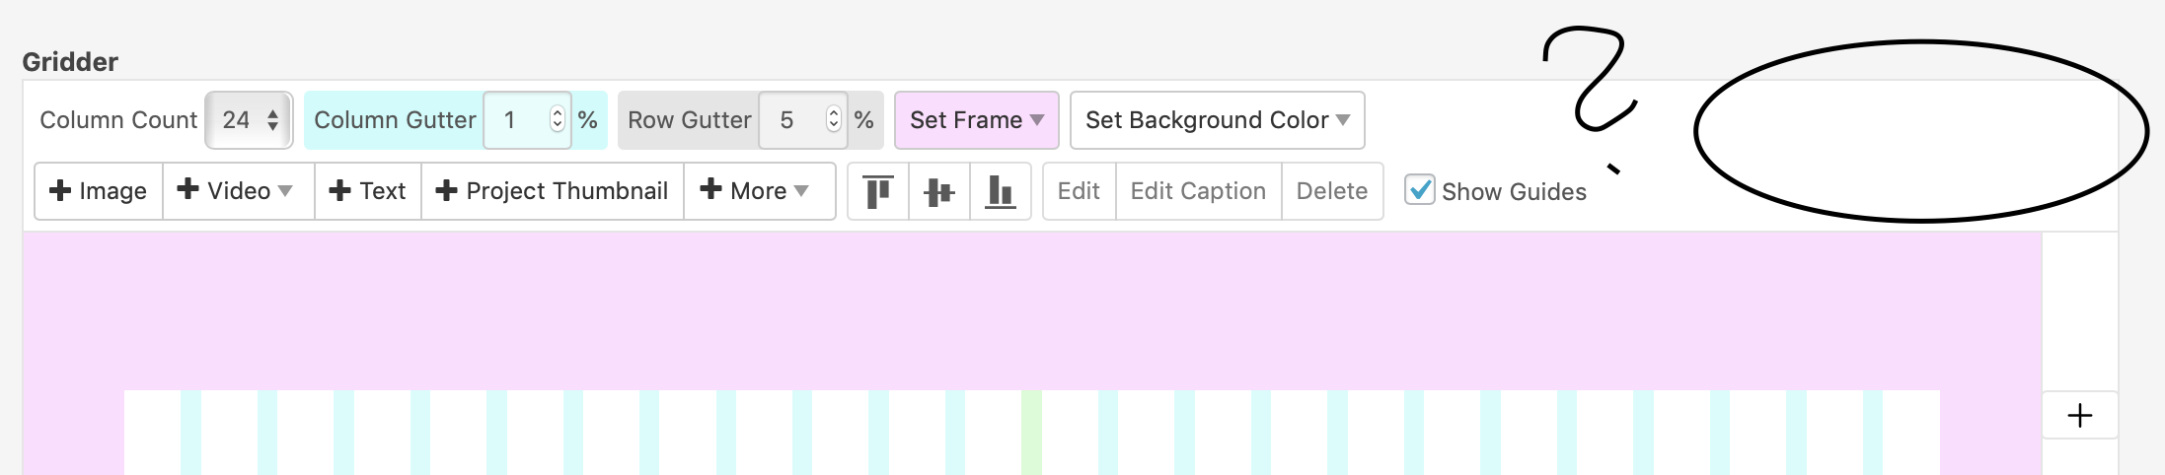This screenshot has width=2165, height=475.
Task: Toggle the Show Guides checkbox
Action: [x=1419, y=190]
